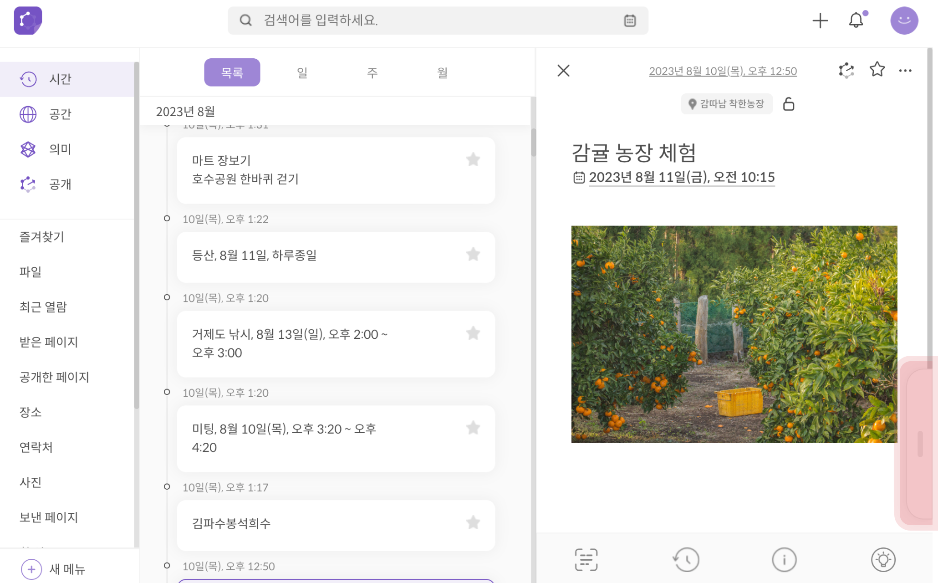
Task: Open the tangerine farm photo
Action: (734, 334)
